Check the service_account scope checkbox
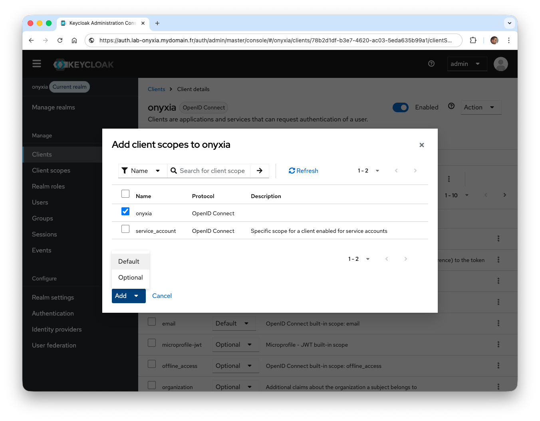The height and width of the screenshot is (421, 540). click(125, 229)
